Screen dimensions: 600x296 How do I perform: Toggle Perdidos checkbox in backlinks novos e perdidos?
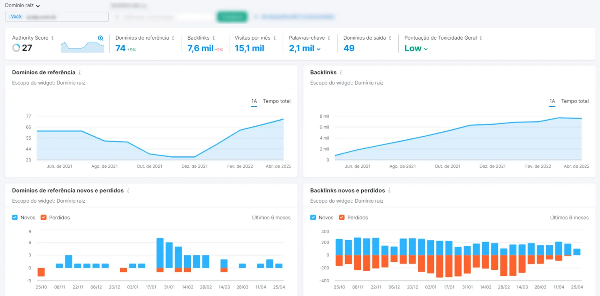coord(342,218)
